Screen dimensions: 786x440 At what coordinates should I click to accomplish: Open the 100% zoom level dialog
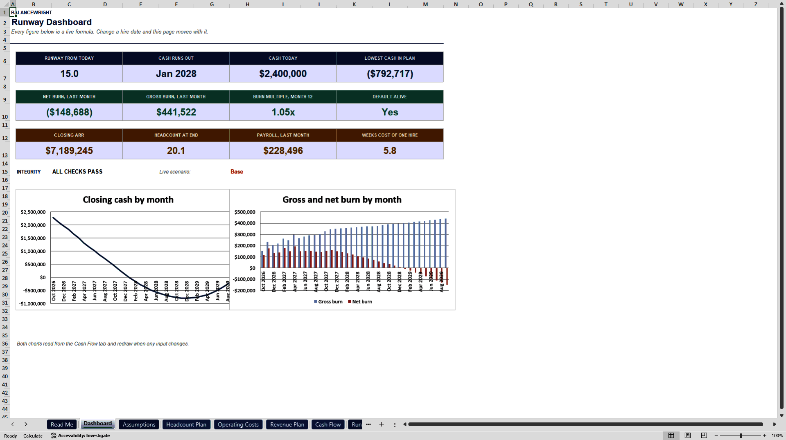click(777, 436)
